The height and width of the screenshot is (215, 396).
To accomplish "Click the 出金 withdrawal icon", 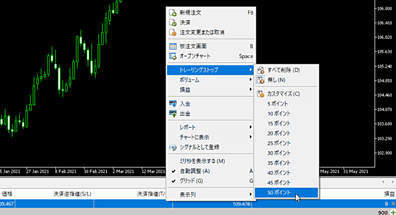I will pos(173,114).
